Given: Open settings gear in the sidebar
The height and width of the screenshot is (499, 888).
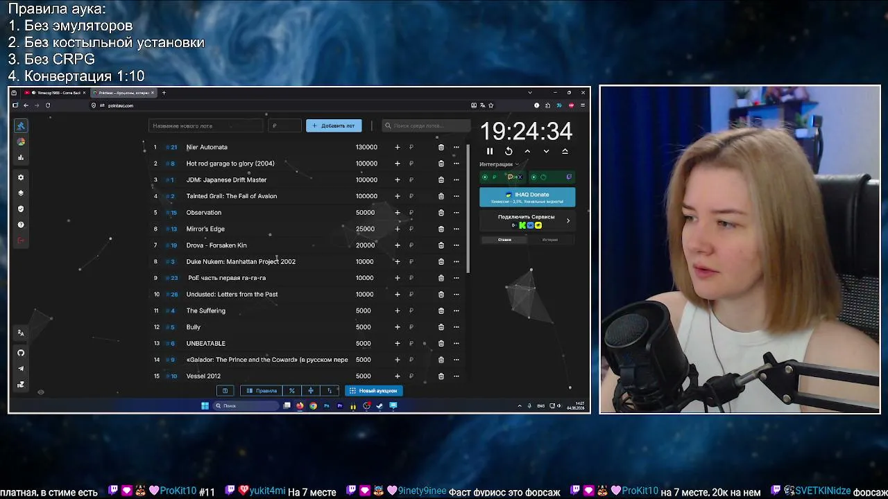Looking at the screenshot, I should 21,177.
